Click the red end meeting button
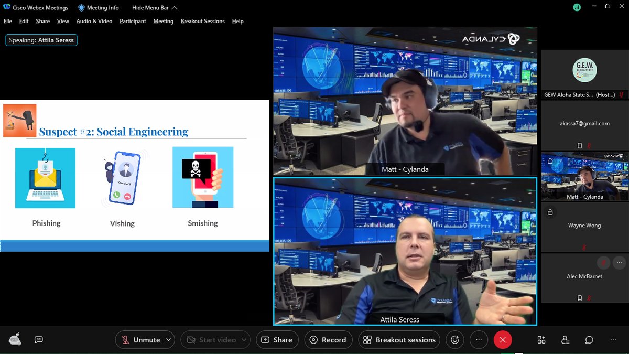 [503, 340]
